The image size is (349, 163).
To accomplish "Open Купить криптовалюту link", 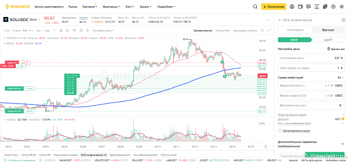I will pos(49,7).
